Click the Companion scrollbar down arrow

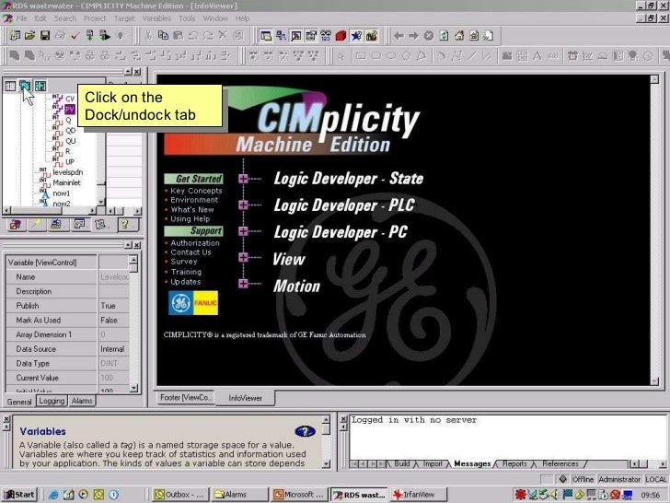point(326,463)
